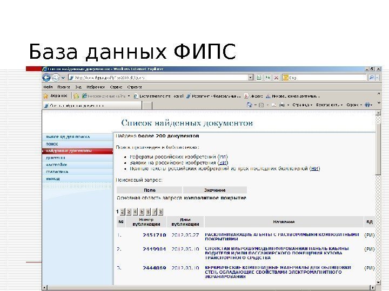Image resolution: width=389 pixels, height=291 pixels.
Task: Open Выбор БД для поиска sidebar item
Action: pyautogui.click(x=78, y=137)
